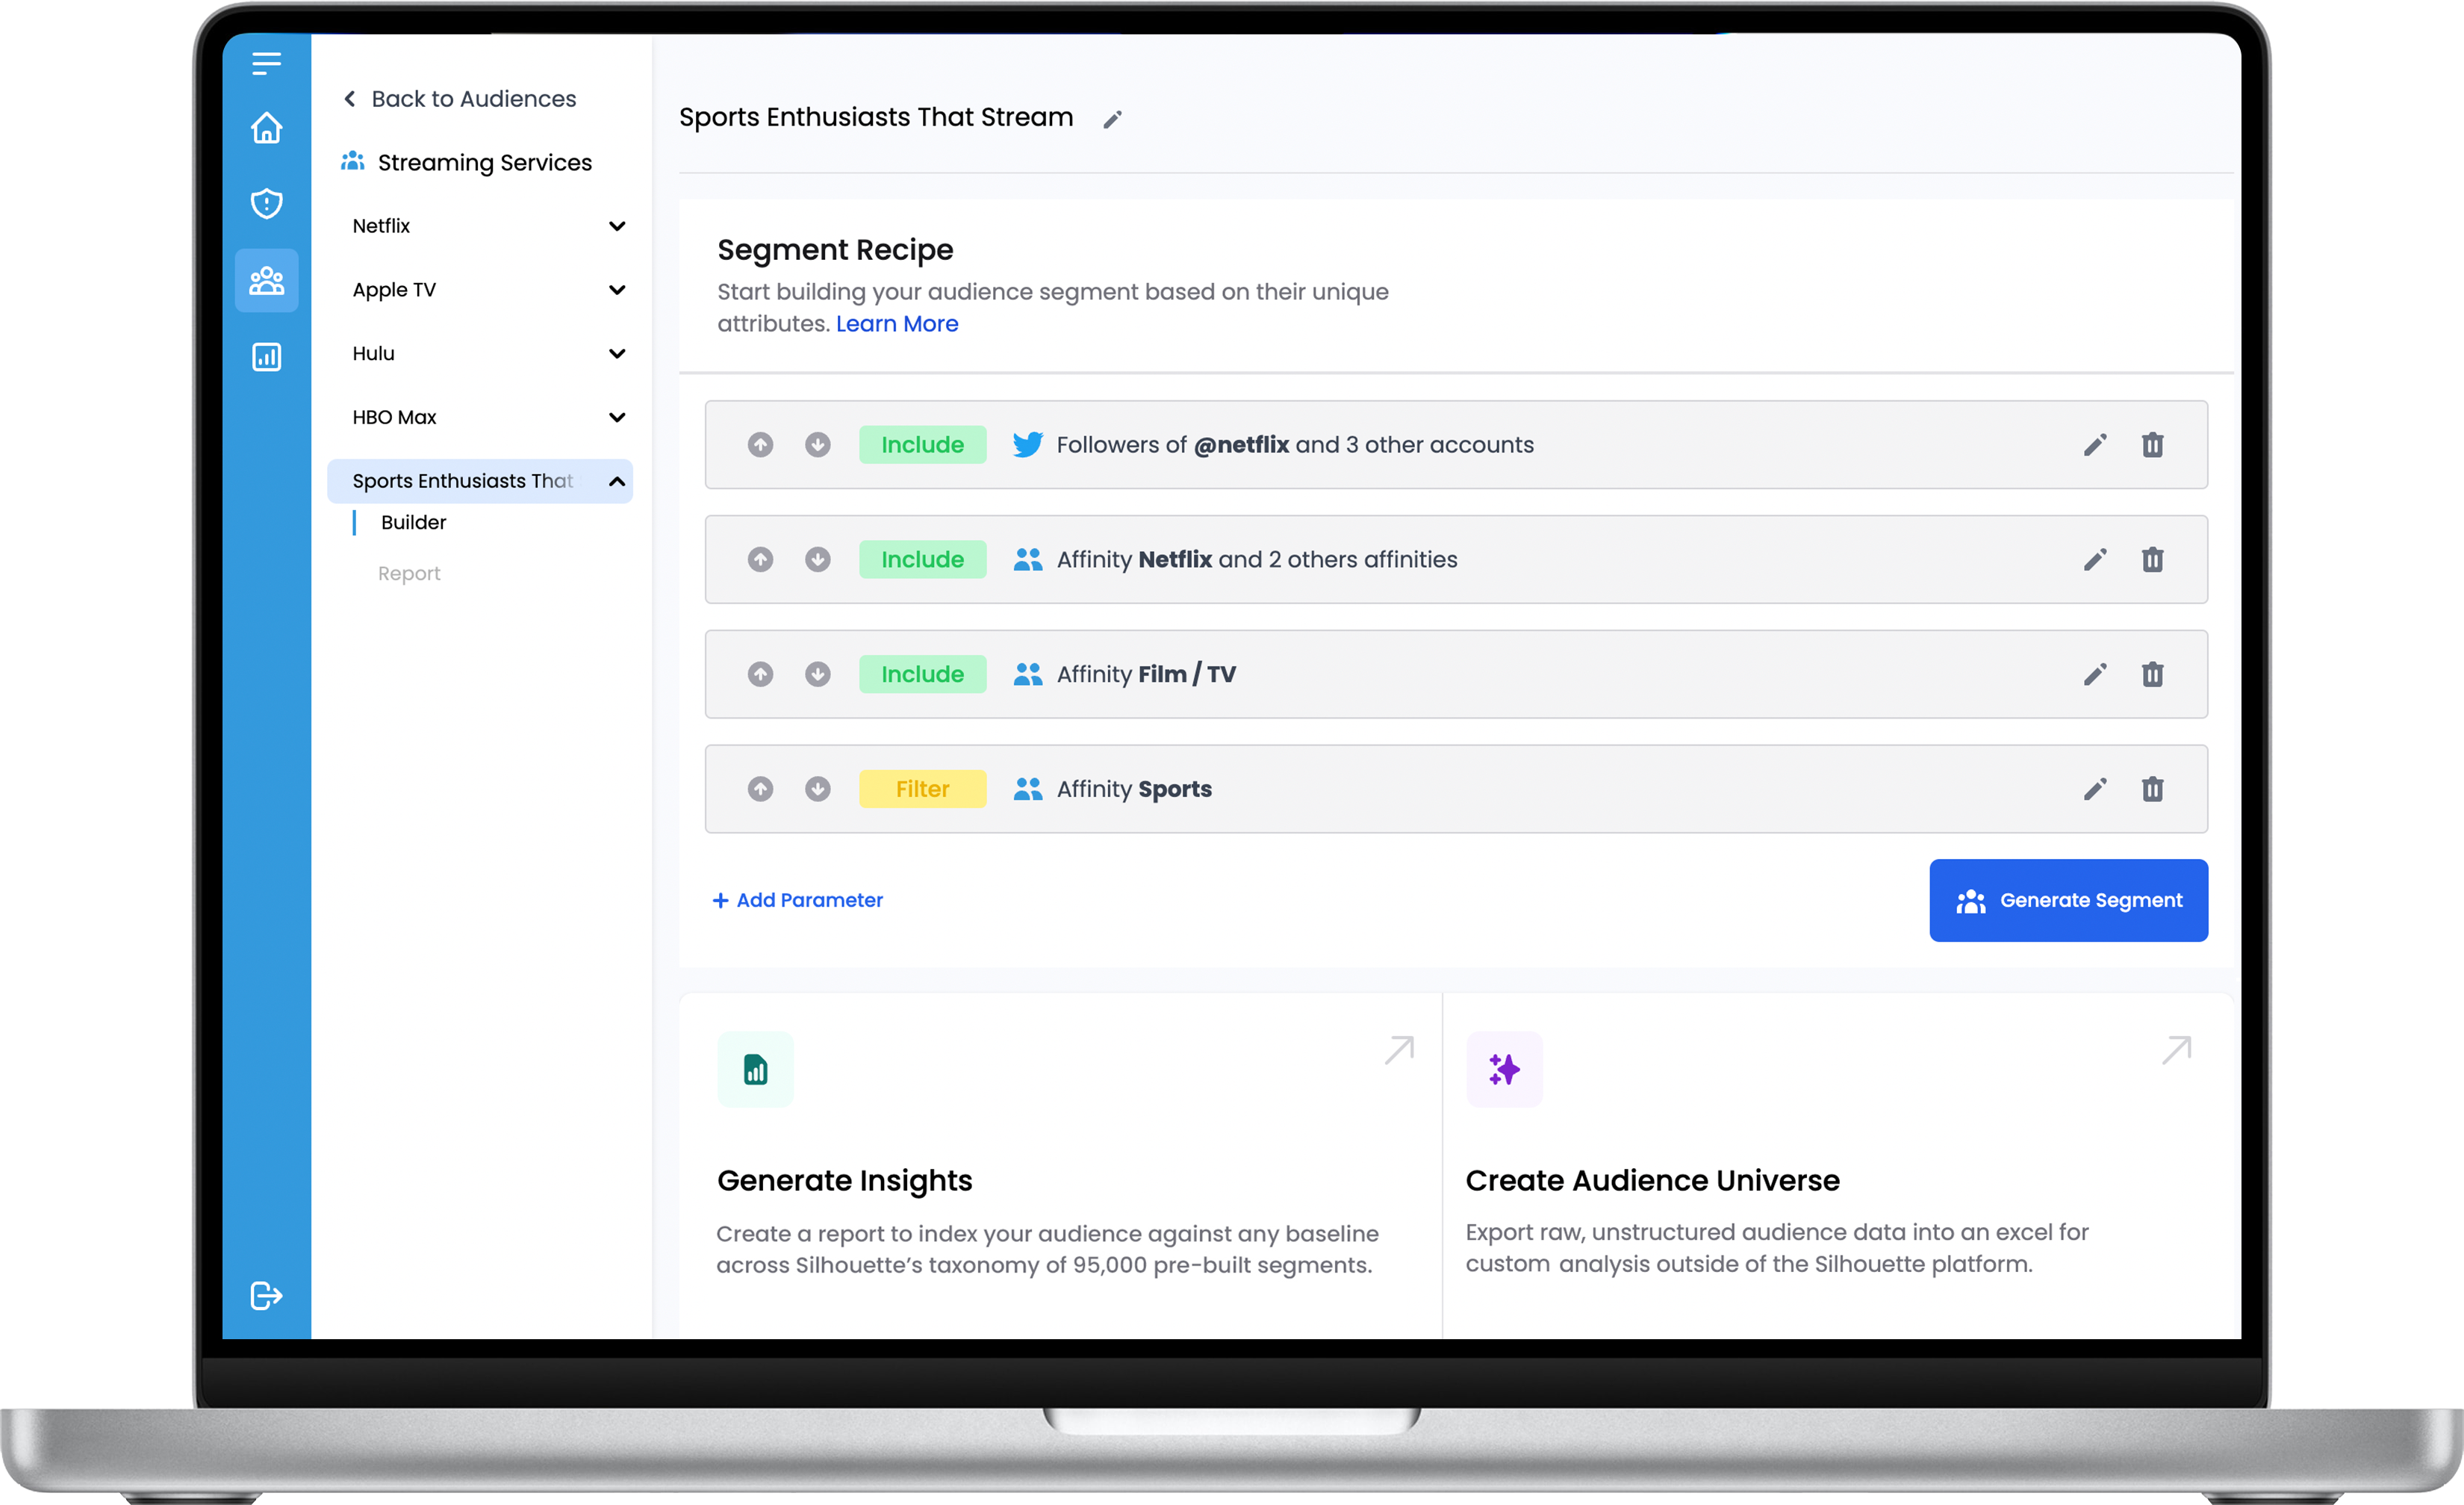This screenshot has height=1505, width=2464.
Task: Open the hamburger menu icon
Action: [266, 63]
